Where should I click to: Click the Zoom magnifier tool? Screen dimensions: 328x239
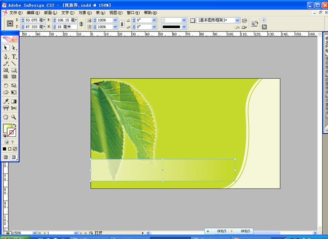click(14, 117)
